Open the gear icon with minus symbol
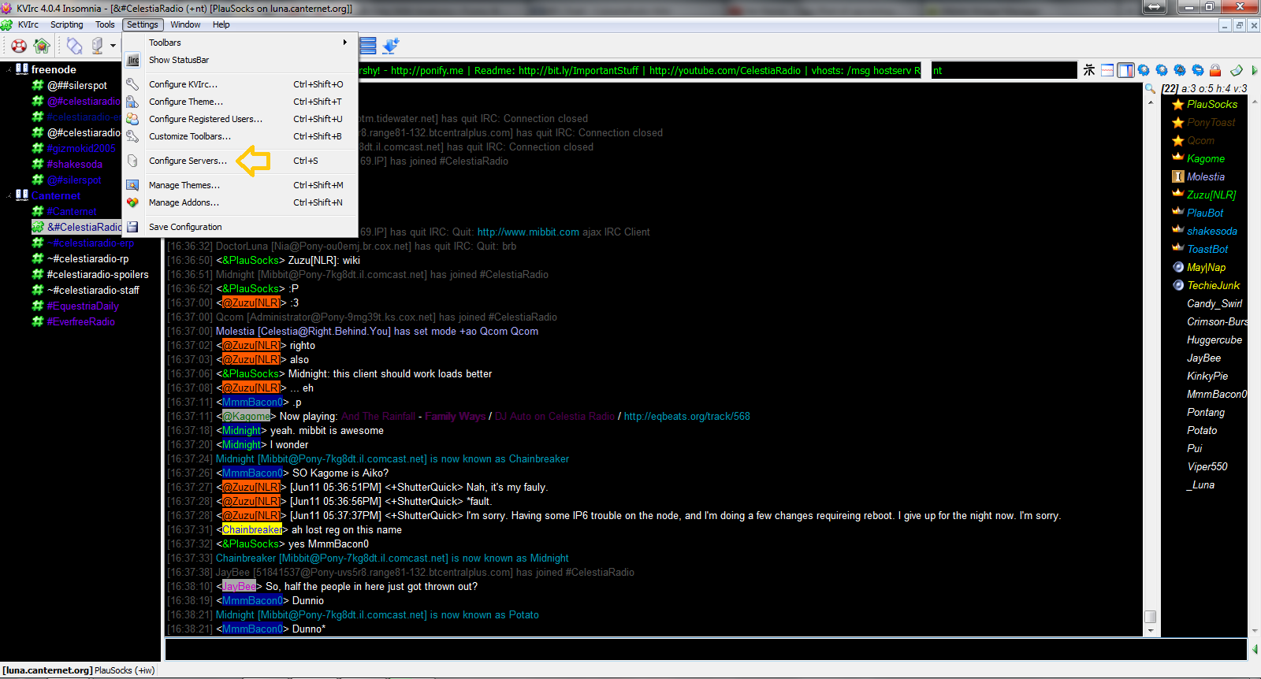 1198,70
